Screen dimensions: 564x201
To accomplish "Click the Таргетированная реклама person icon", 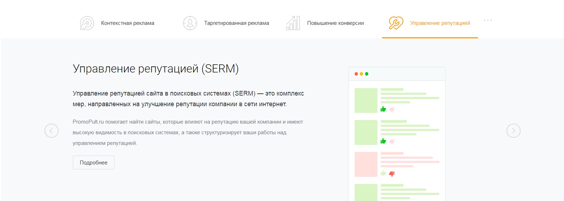I will [190, 23].
